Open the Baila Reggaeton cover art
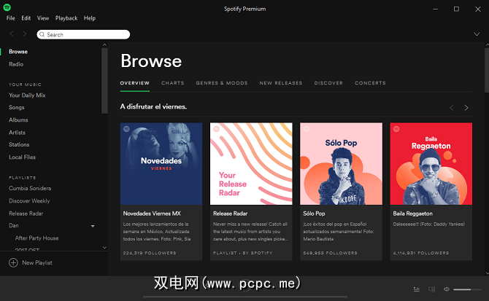This screenshot has height=301, width=489. (431, 164)
